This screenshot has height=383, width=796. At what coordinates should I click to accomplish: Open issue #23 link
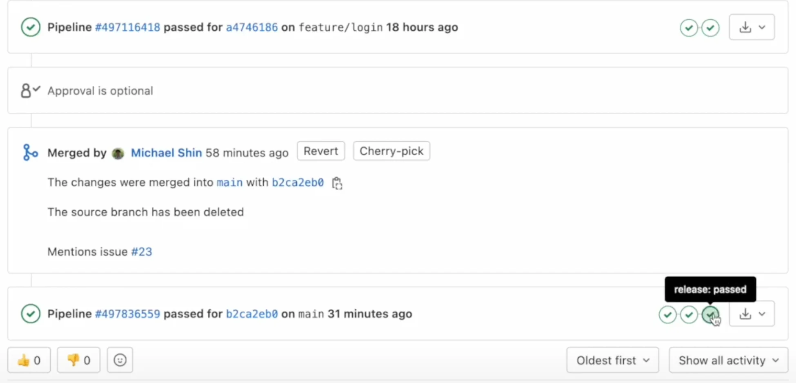click(x=142, y=252)
